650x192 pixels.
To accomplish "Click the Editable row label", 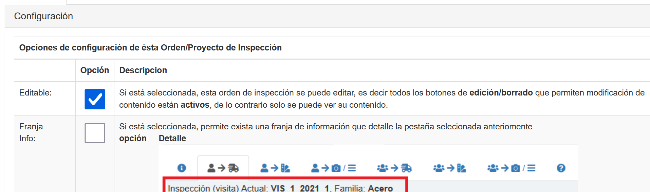I will pyautogui.click(x=35, y=93).
